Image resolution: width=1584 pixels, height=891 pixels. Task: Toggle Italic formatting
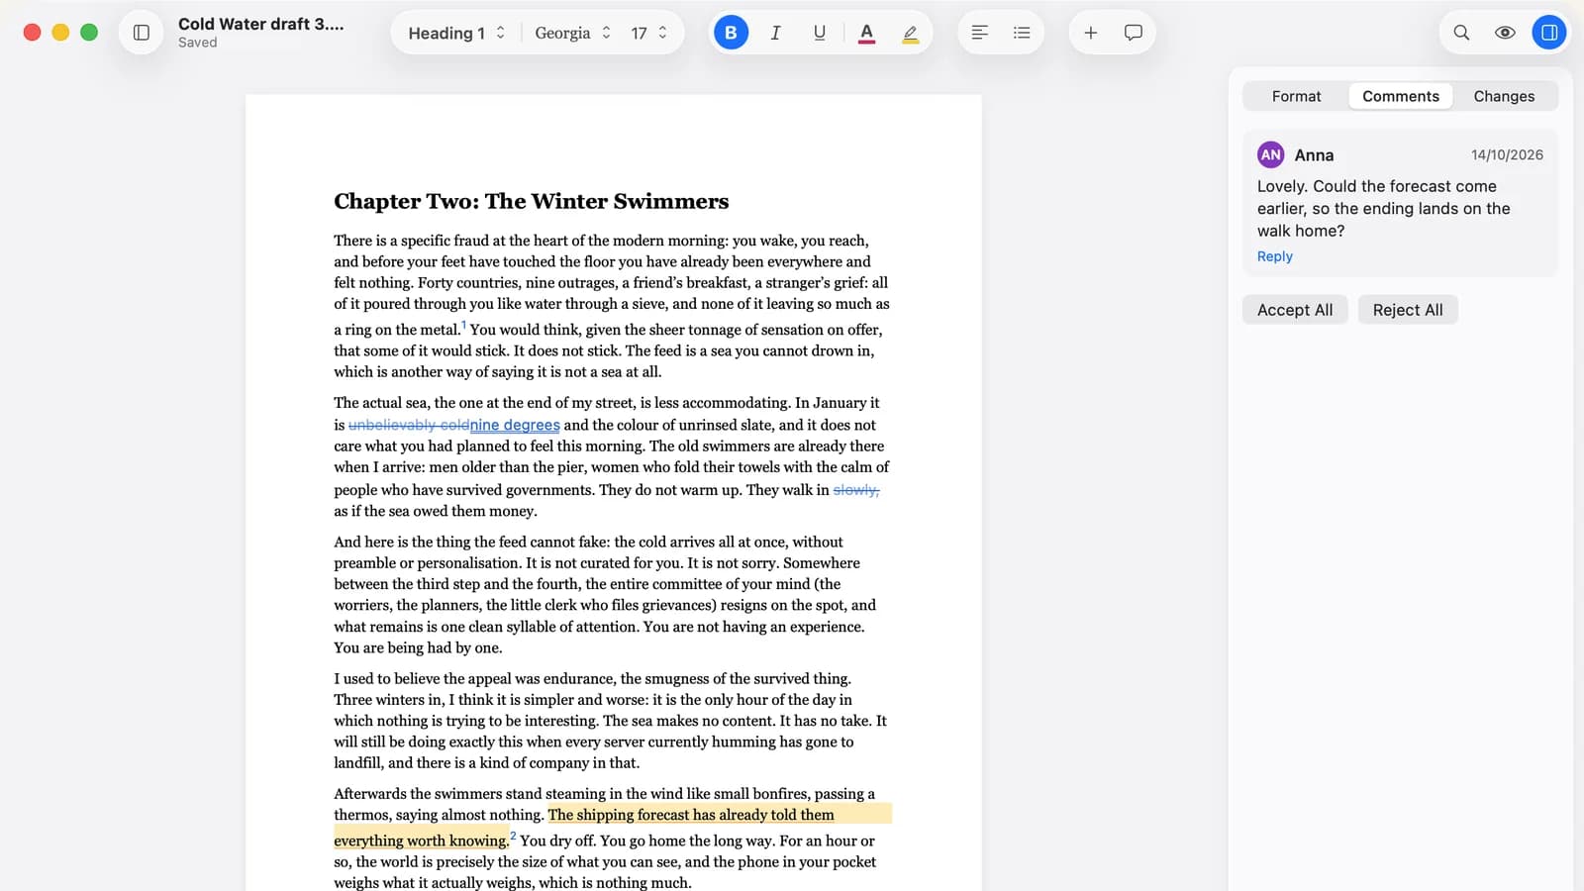coord(775,33)
